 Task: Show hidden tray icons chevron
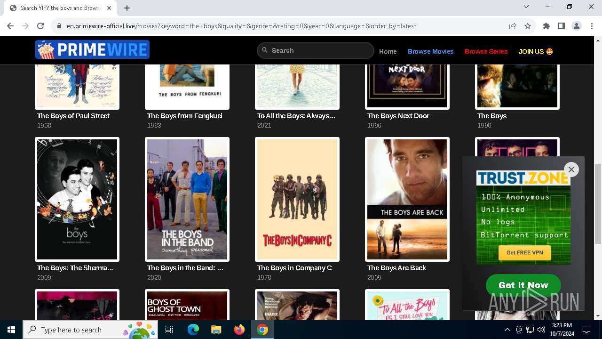point(507,330)
